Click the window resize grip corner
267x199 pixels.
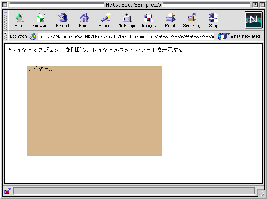click(261, 193)
